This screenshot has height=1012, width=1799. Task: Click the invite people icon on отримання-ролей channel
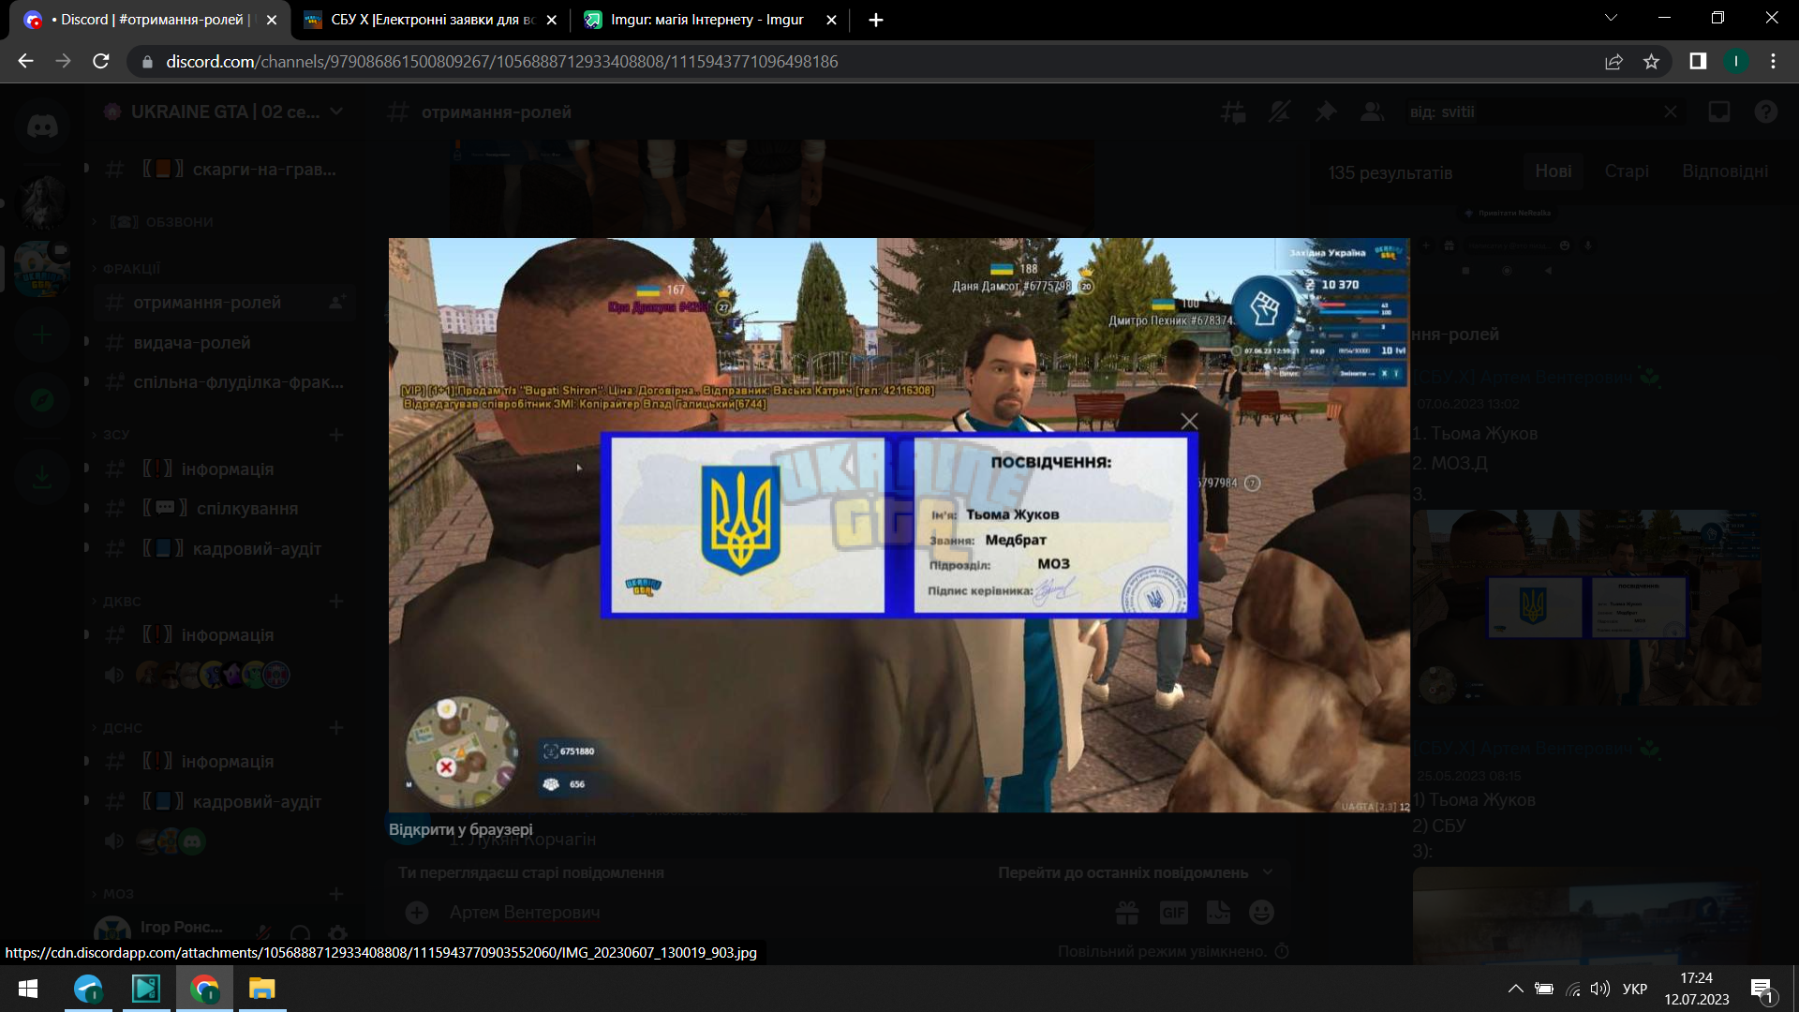click(336, 303)
